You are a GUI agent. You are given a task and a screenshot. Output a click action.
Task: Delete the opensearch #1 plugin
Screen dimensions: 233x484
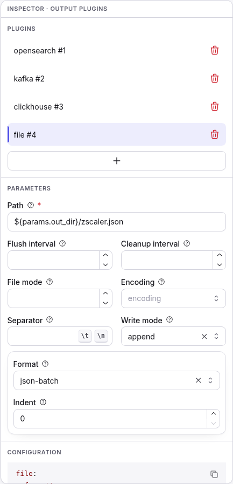(x=215, y=51)
